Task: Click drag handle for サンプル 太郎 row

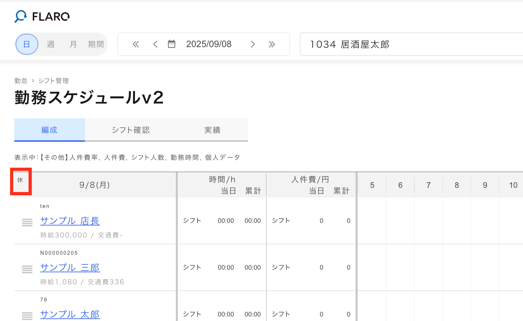Action: (27, 315)
